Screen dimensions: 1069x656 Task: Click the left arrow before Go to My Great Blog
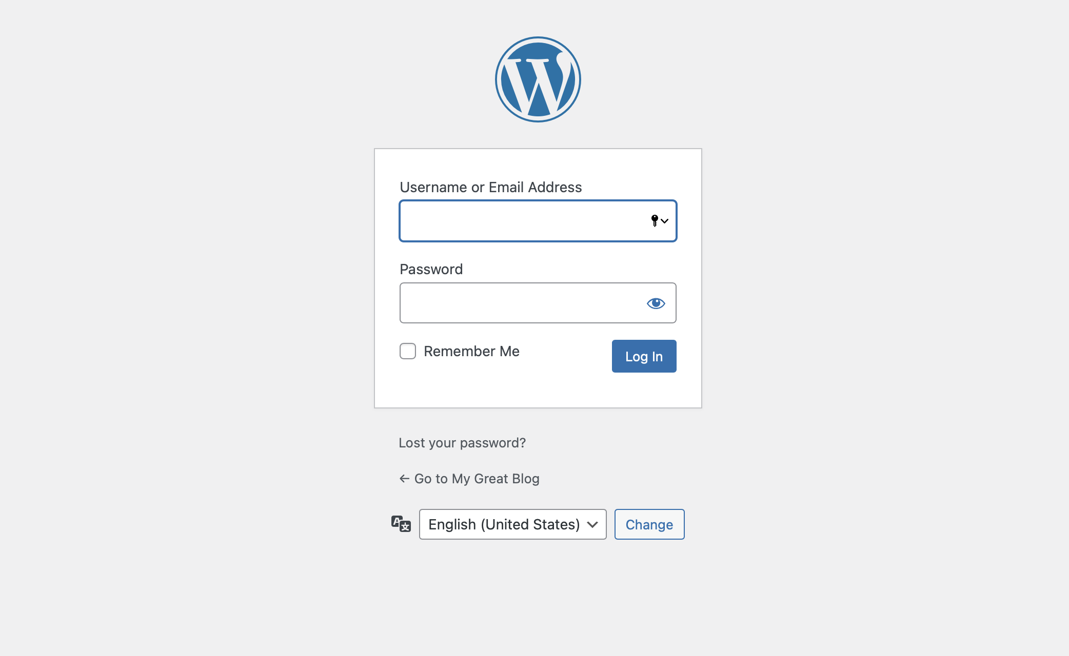pyautogui.click(x=404, y=479)
